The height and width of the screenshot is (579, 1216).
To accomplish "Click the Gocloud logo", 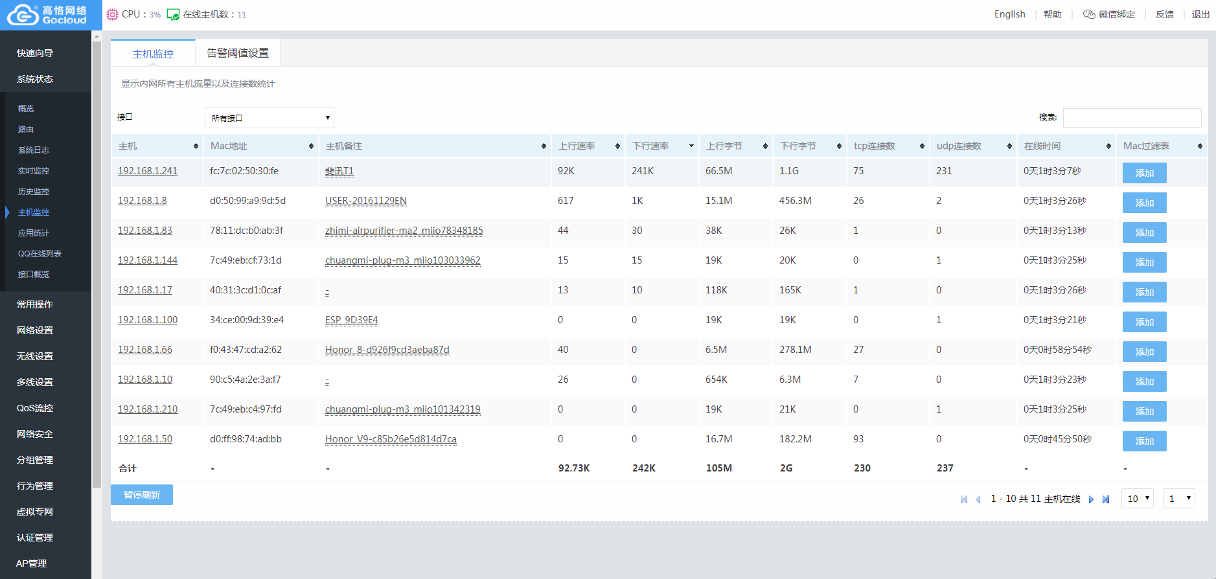I will [x=47, y=14].
